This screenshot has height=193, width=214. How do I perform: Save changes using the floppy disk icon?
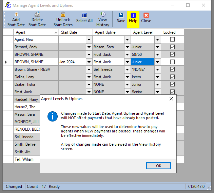coord(121,15)
